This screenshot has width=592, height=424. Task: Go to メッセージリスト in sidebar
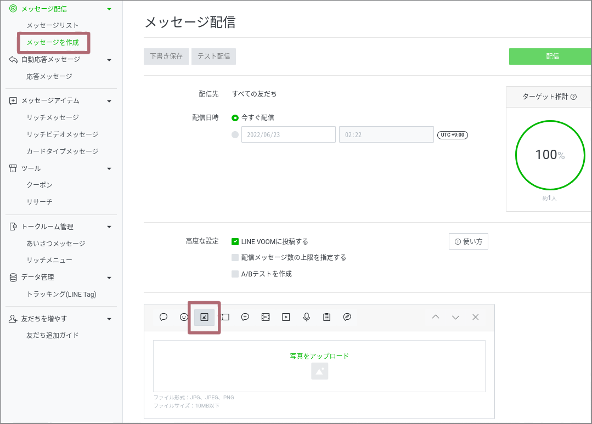[x=53, y=26]
